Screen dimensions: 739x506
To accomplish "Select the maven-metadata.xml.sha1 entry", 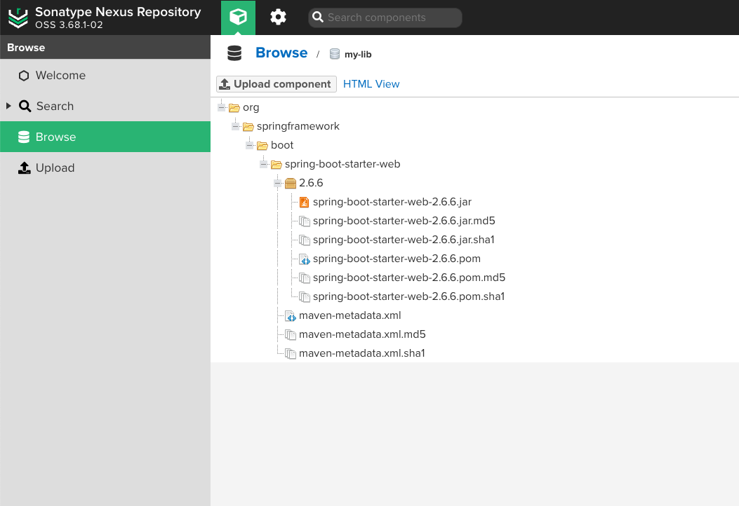I will 362,353.
